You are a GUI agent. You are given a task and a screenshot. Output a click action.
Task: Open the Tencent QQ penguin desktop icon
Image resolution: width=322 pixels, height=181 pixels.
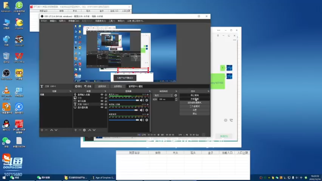click(6, 125)
